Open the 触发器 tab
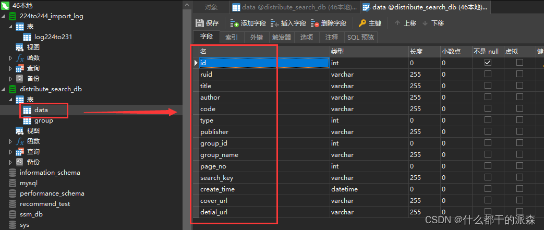The width and height of the screenshot is (544, 230). click(x=282, y=37)
